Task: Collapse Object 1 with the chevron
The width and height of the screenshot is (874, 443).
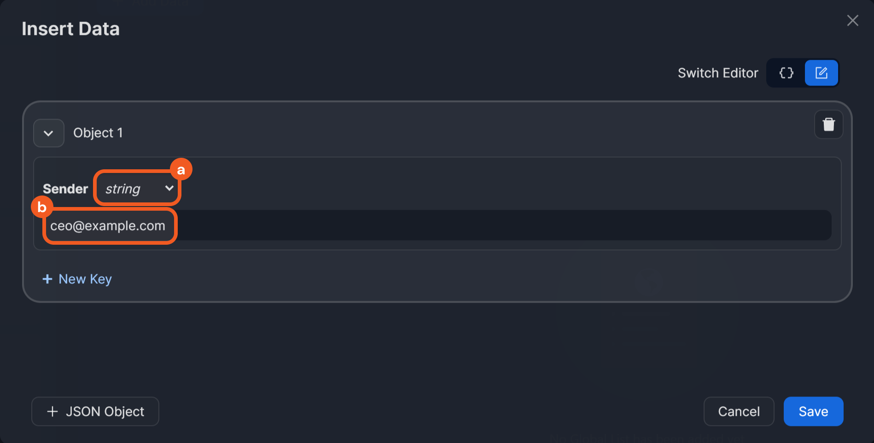Action: point(48,133)
